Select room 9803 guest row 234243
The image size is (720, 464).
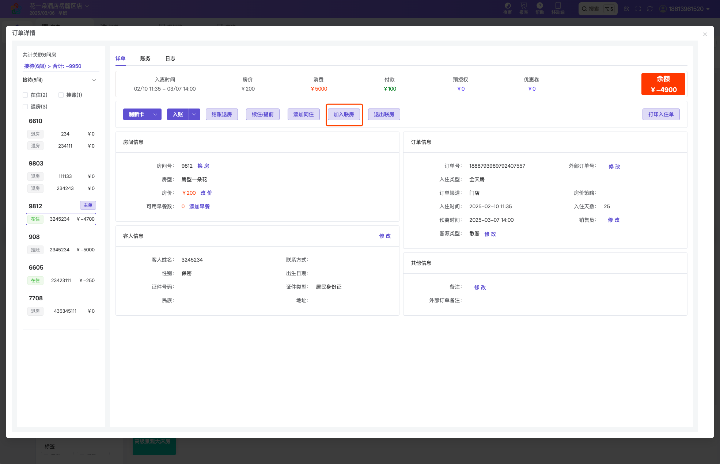pos(61,189)
